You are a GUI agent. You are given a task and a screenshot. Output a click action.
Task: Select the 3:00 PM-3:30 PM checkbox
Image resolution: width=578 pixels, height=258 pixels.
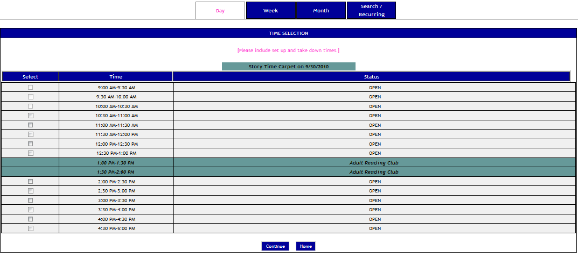[31, 200]
